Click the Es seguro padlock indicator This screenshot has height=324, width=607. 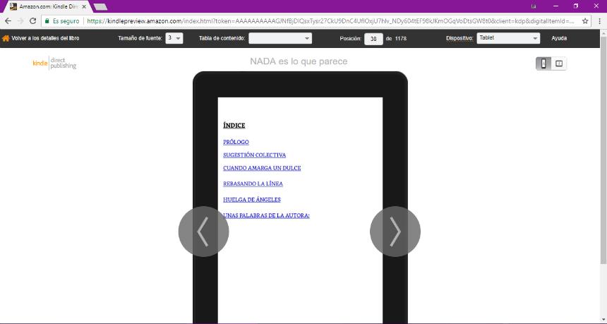(x=62, y=21)
